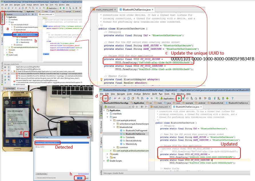Click Cut scissors icon in larger window toolbar
This screenshot has height=181, width=255.
click(125, 98)
